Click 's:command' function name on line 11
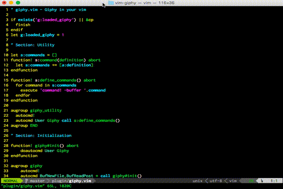The width and height of the screenshot is (283, 189). pyautogui.click(x=46, y=60)
